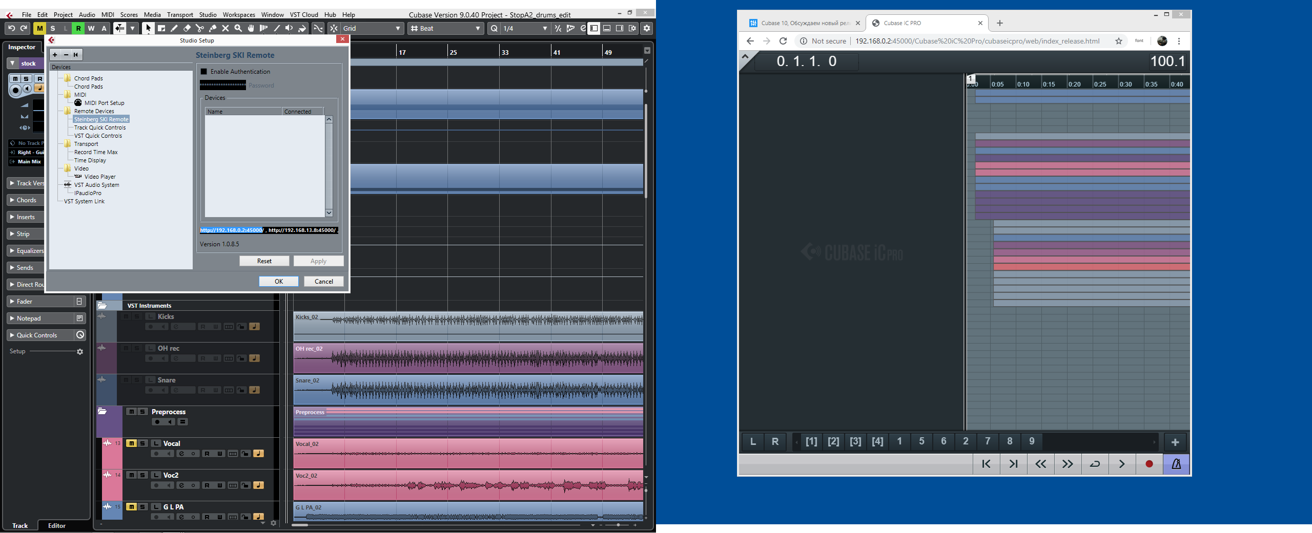Viewport: 1312px width, 533px height.
Task: Click OK in Studio Setup dialog
Action: (279, 281)
